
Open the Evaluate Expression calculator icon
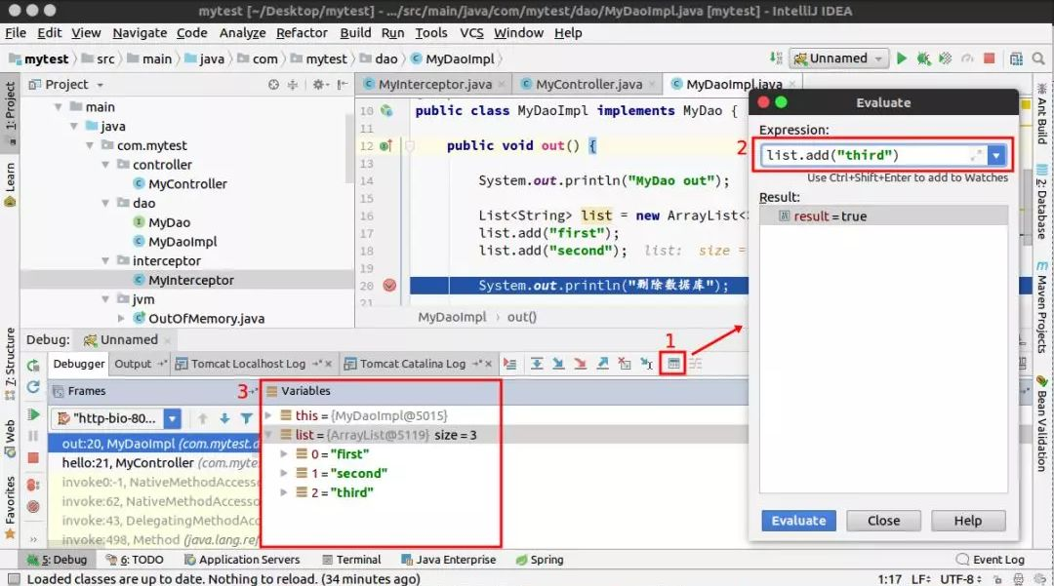(673, 364)
